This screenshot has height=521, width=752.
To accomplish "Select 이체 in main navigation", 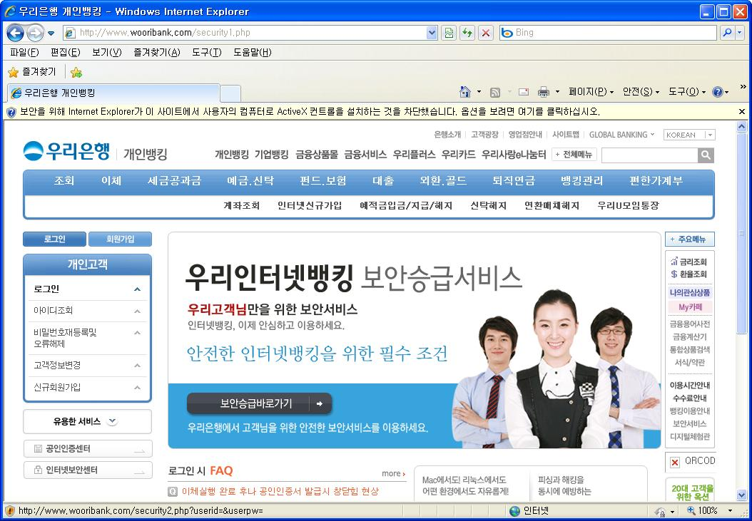I will 111,181.
